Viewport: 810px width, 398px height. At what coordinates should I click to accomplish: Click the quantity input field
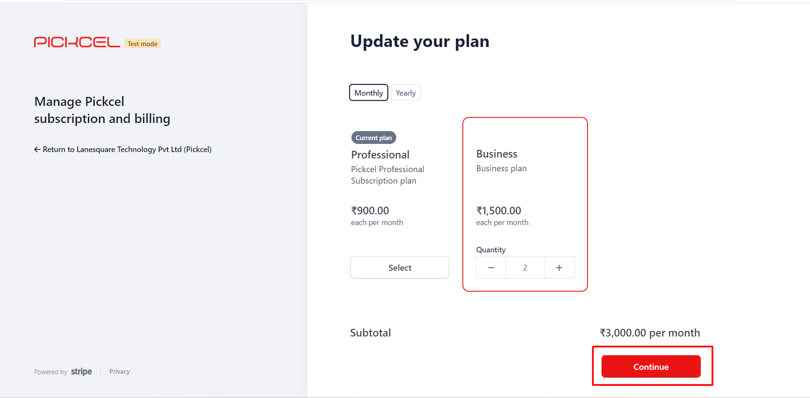(x=525, y=268)
